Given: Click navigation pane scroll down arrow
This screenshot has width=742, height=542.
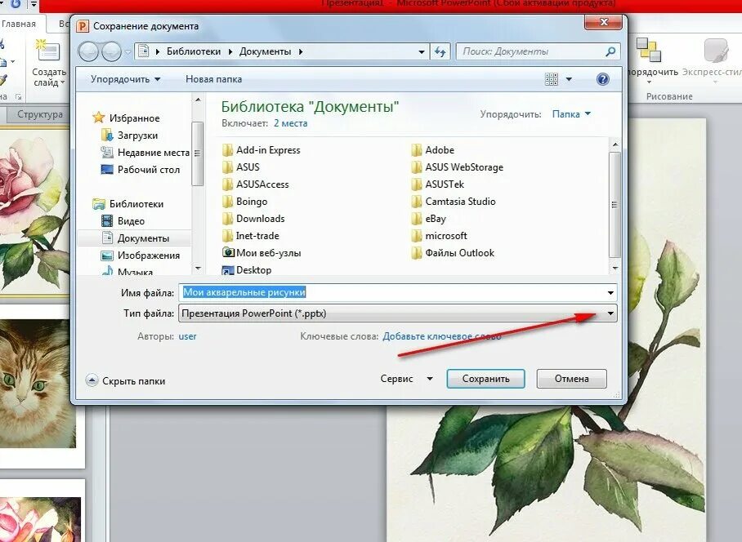Looking at the screenshot, I should tap(199, 269).
